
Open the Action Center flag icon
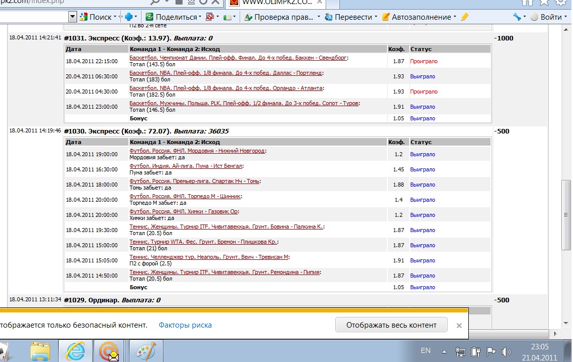pos(491,352)
